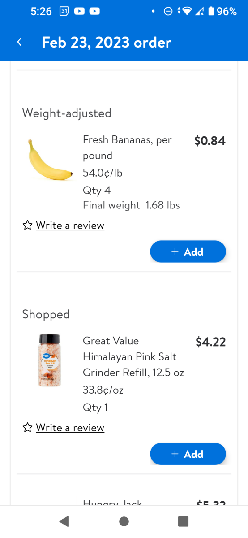Tap Android recent apps square
The width and height of the screenshot is (248, 538).
click(x=183, y=521)
